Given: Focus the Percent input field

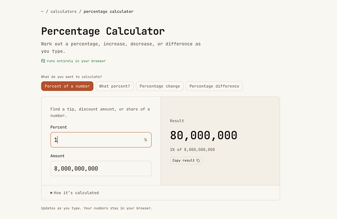Looking at the screenshot, I should pos(101,140).
